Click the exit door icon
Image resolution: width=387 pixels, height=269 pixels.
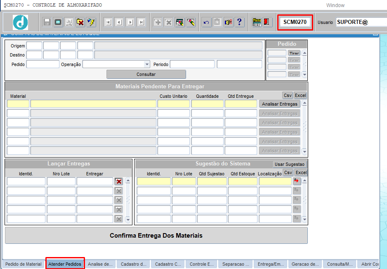267,22
